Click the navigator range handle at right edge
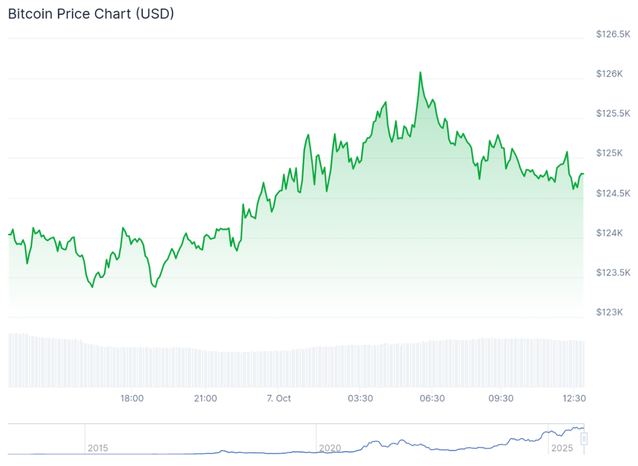 [584, 439]
